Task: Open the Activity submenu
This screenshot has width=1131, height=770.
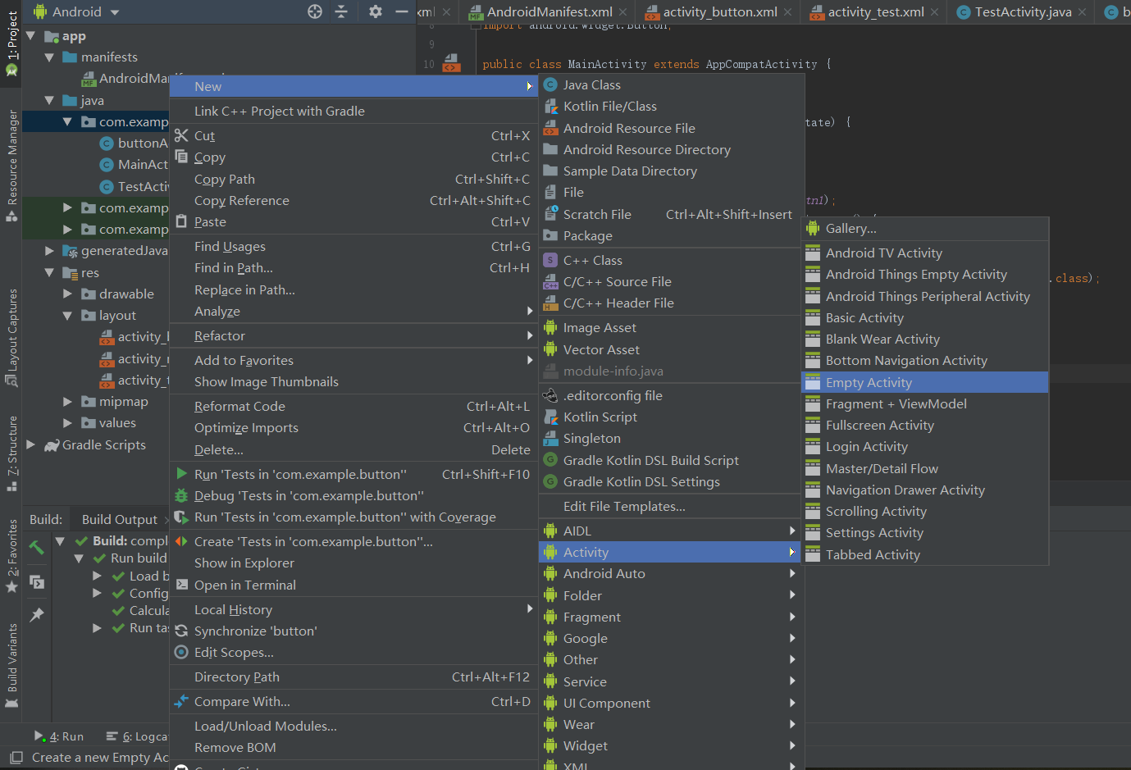Action: pos(671,552)
